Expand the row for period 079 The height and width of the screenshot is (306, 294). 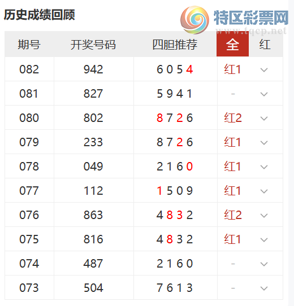pyautogui.click(x=264, y=142)
